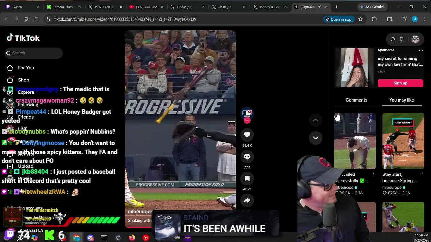Switch to the Comments tab
Image resolution: width=431 pixels, height=242 pixels.
[356, 100]
